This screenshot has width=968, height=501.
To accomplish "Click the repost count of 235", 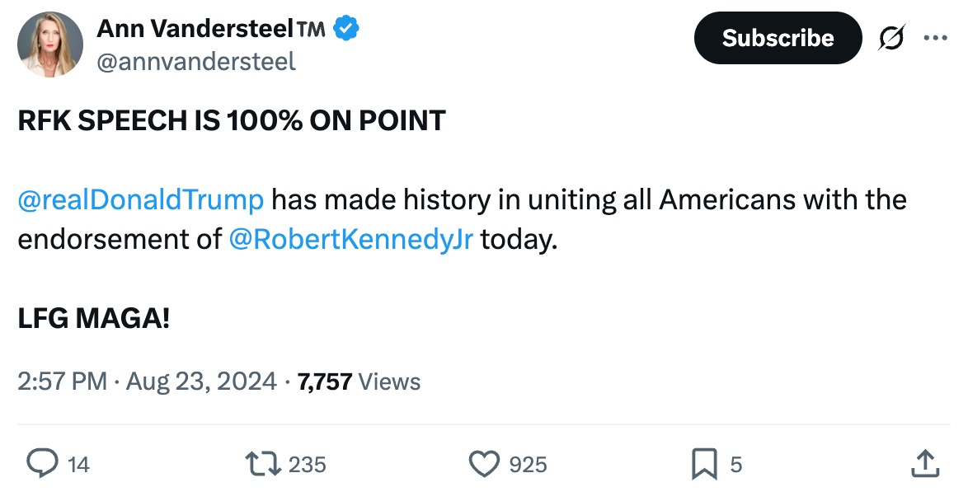I will (x=308, y=465).
